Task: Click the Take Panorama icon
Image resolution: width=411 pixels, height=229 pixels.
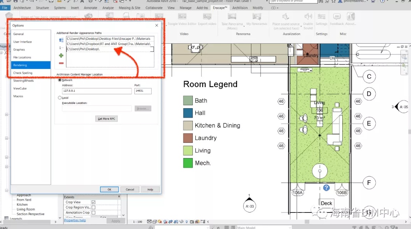Action: click(x=232, y=17)
